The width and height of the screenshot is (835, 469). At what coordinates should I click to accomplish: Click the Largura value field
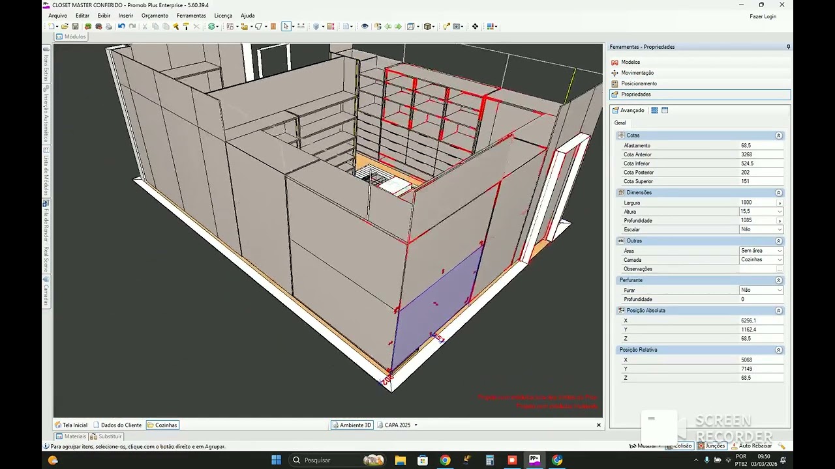coord(757,203)
